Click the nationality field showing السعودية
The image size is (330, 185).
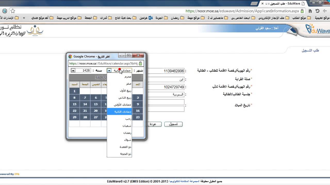165,94
